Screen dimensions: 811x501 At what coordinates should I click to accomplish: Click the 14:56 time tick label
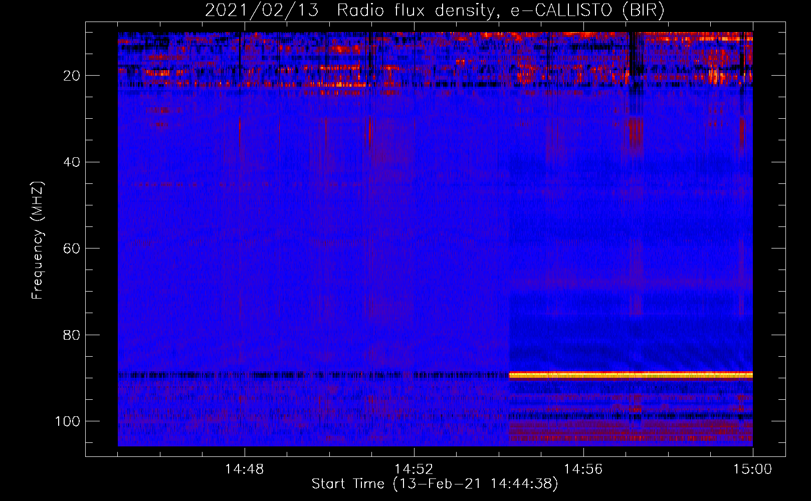[x=583, y=469]
